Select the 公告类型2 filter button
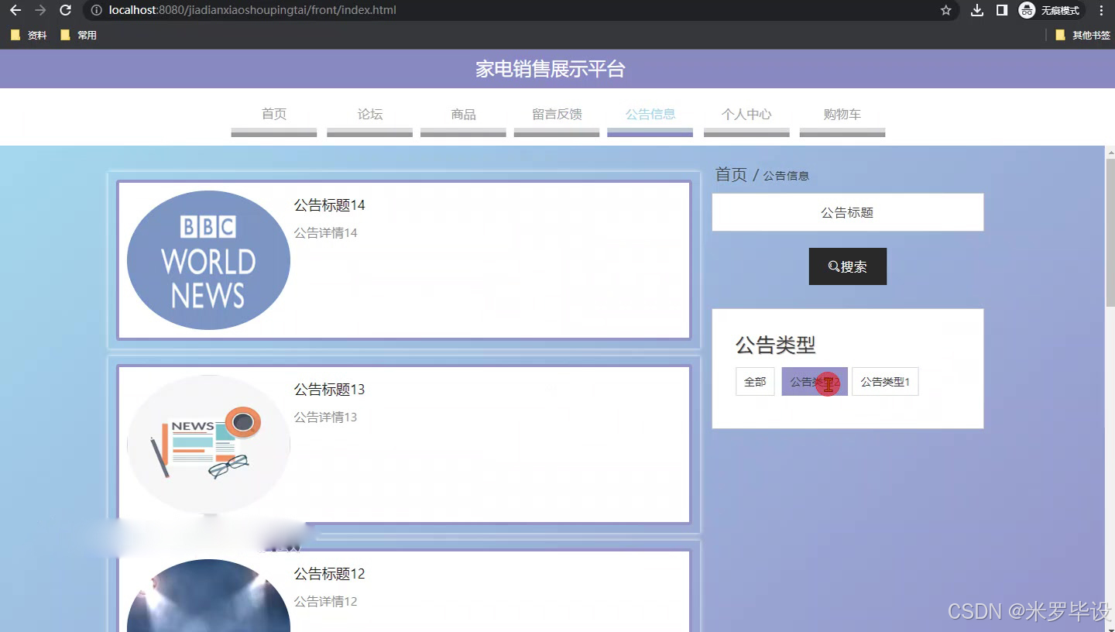1115x632 pixels. 814,381
